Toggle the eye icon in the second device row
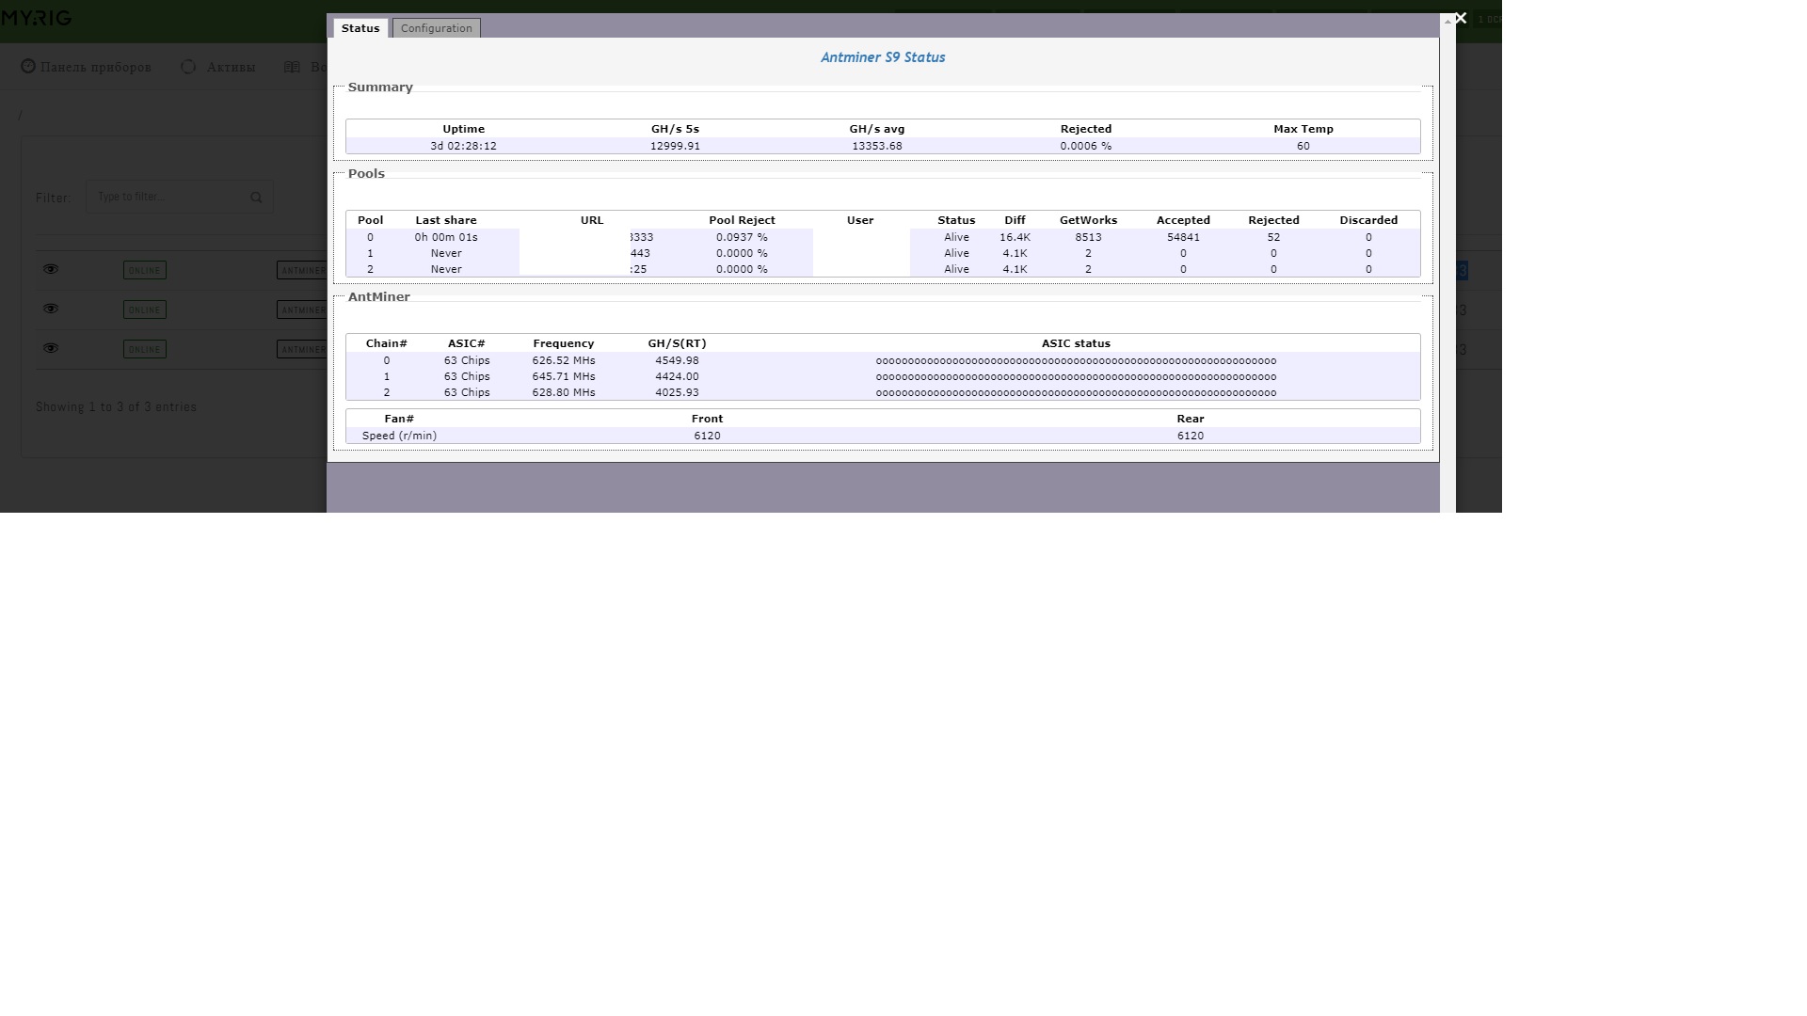The width and height of the screenshot is (1807, 1016). tap(51, 309)
